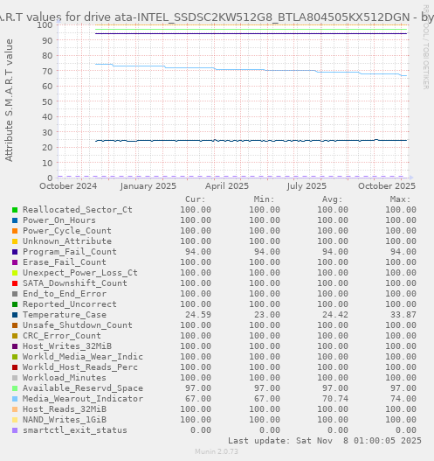The image size is (434, 461).
Task: Click the Min: column header
Action: (x=264, y=199)
